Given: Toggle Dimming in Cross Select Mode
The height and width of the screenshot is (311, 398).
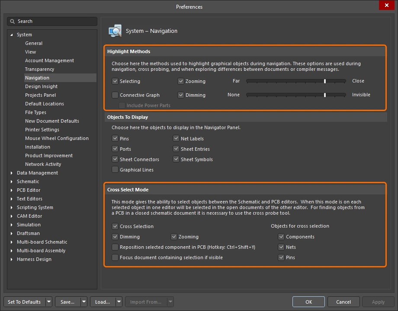Looking at the screenshot, I should point(115,236).
